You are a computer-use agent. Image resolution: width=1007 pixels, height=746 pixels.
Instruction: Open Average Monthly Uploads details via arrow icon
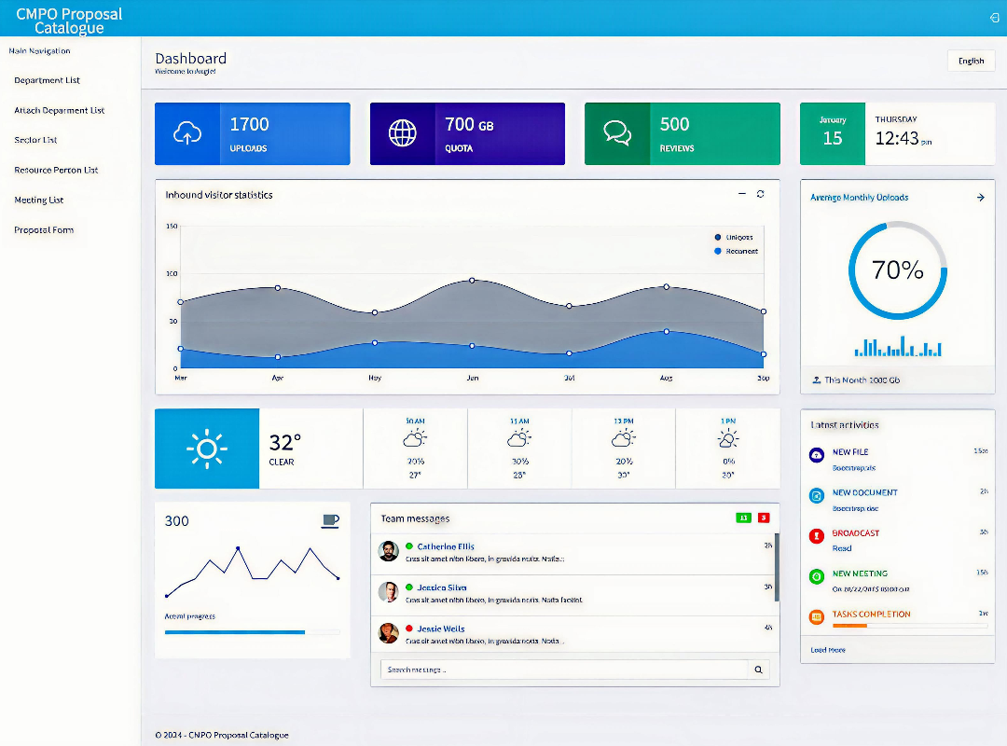click(x=980, y=197)
